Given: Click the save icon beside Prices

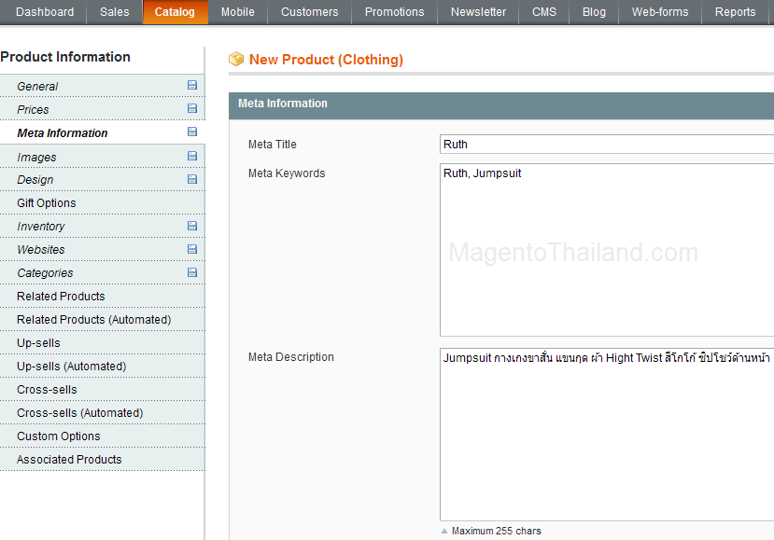Looking at the screenshot, I should (192, 109).
